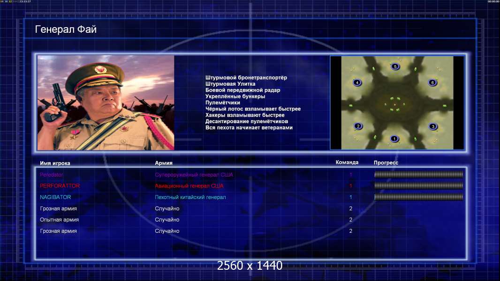
Task: Click Десантирование пулемётчиков line
Action: pyautogui.click(x=247, y=121)
